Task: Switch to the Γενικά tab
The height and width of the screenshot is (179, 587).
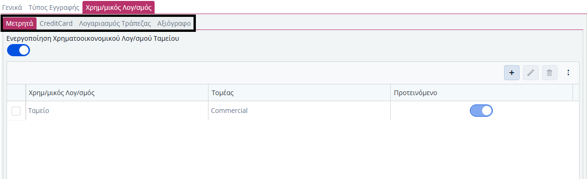Action: point(12,7)
